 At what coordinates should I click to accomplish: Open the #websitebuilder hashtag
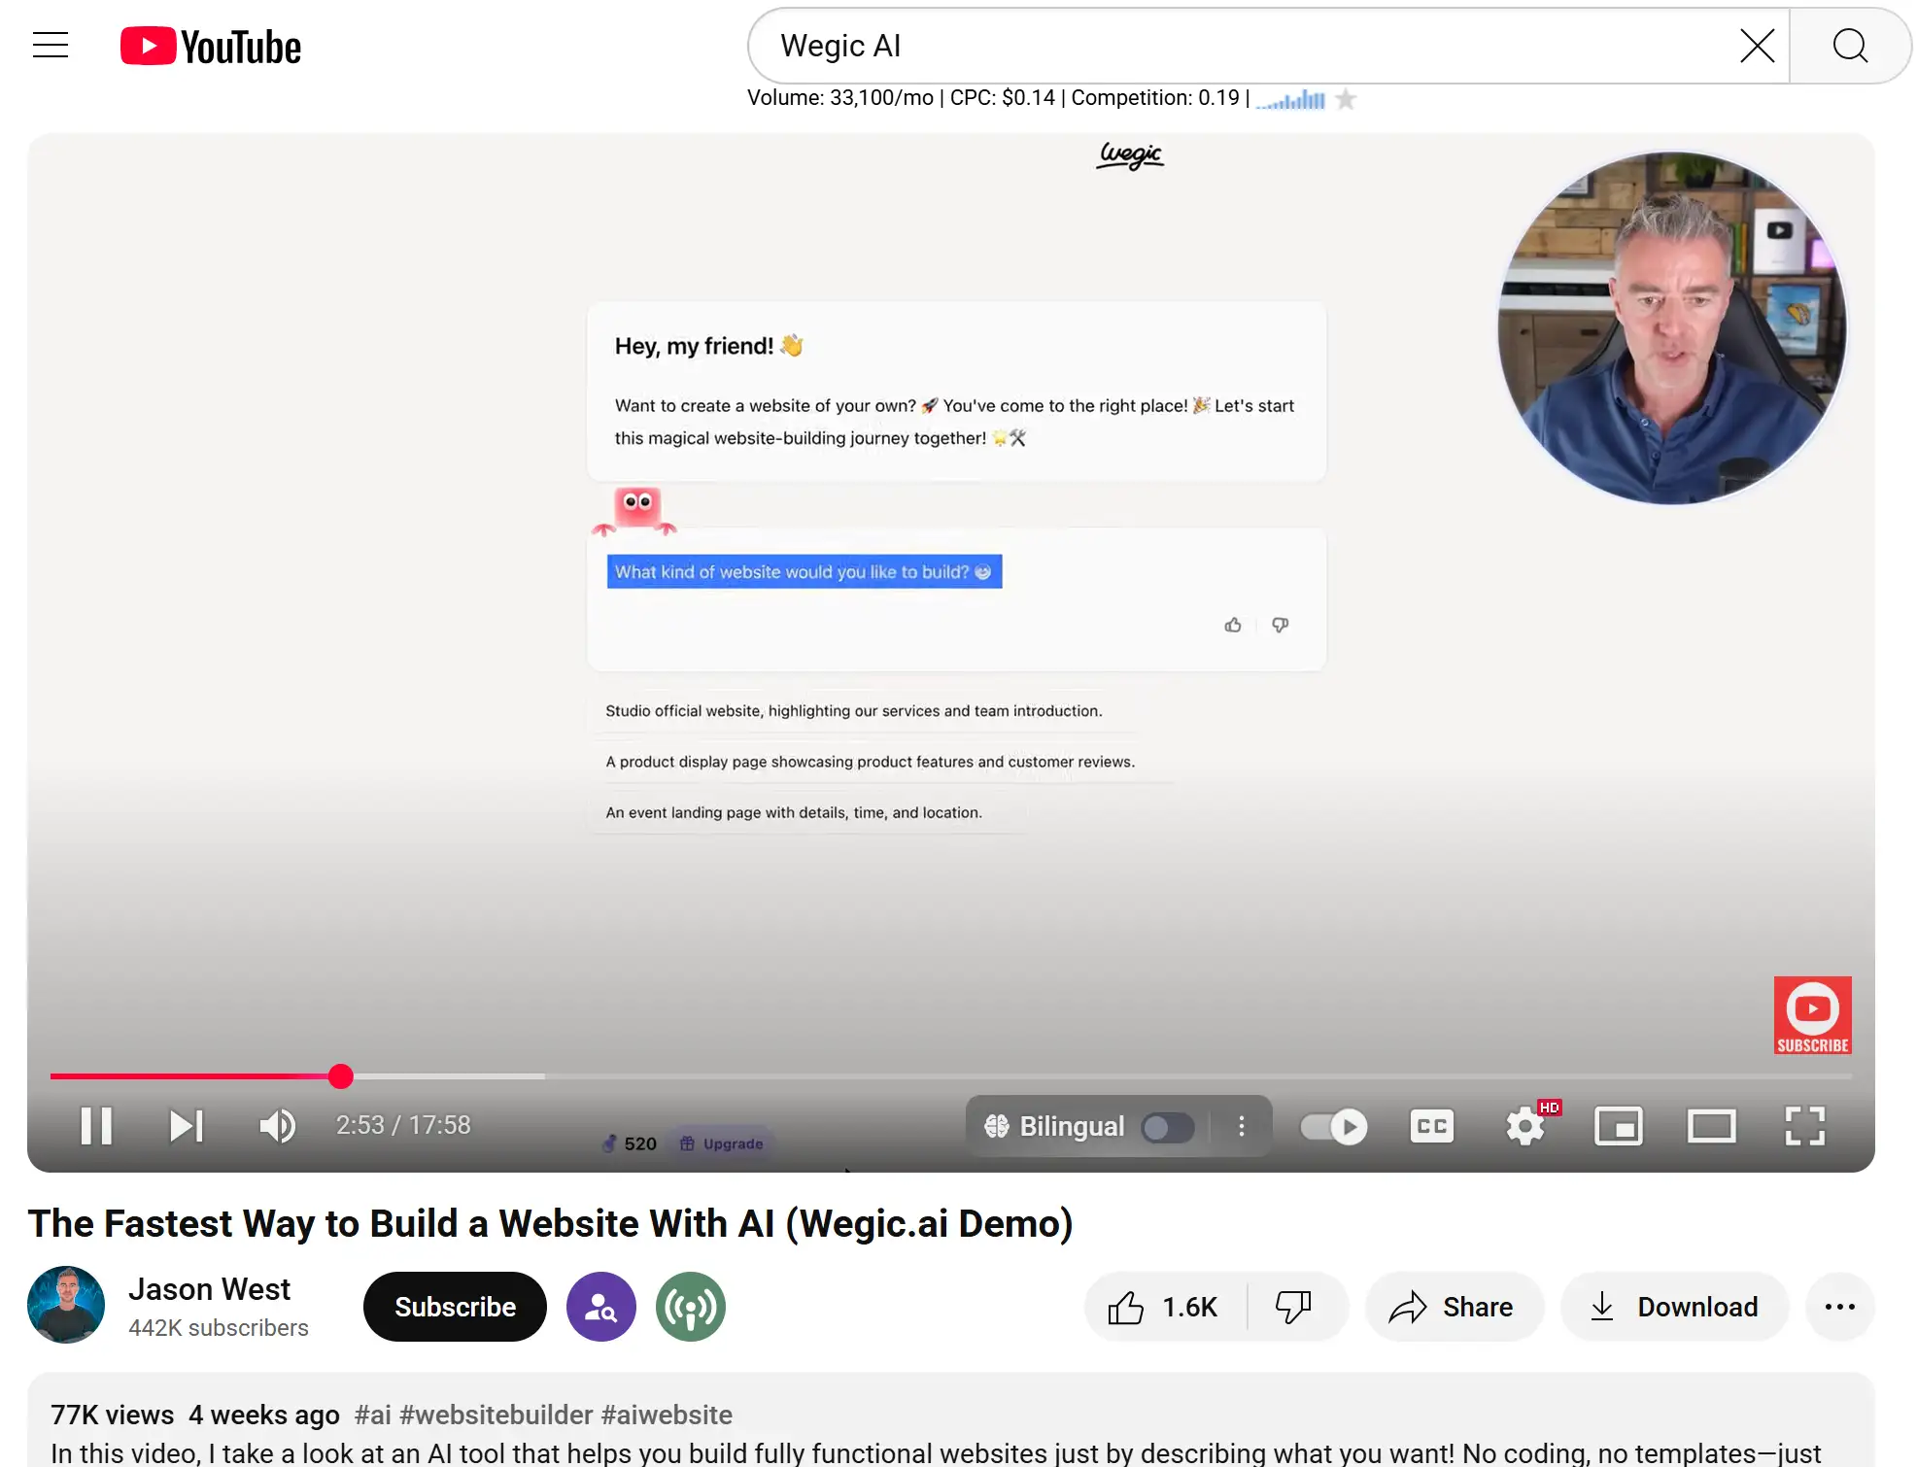(x=496, y=1415)
